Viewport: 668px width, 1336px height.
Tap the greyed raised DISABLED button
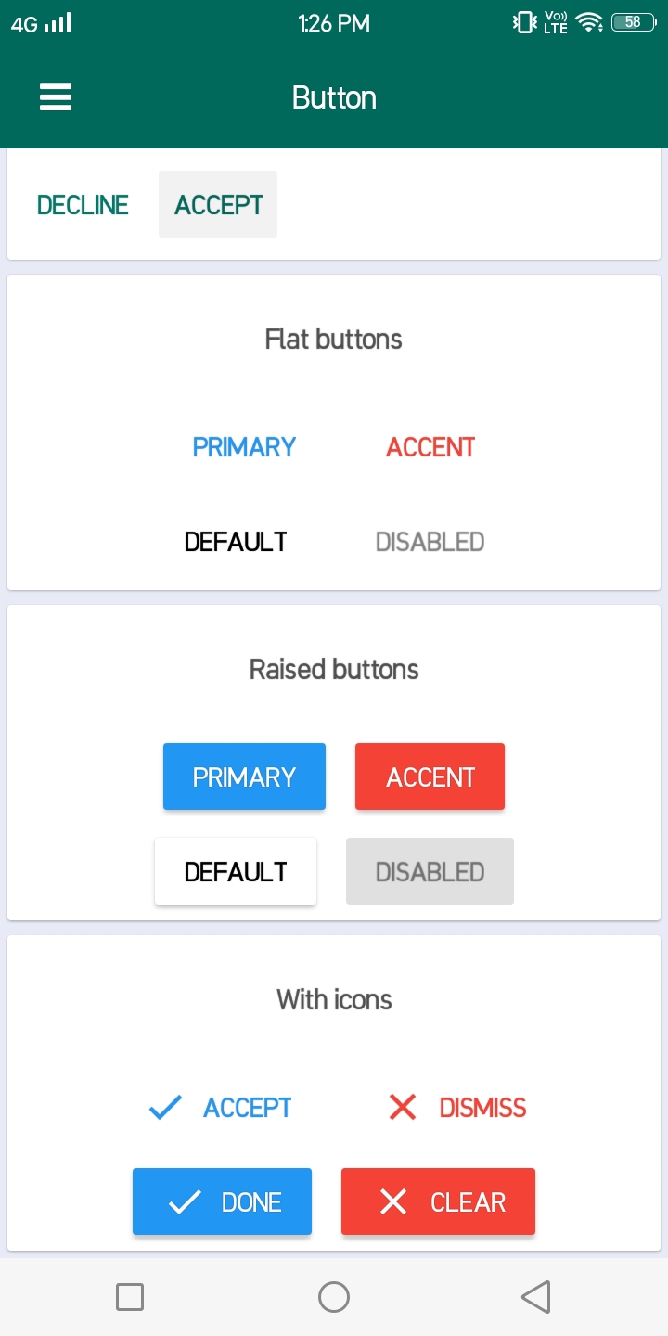coord(430,871)
